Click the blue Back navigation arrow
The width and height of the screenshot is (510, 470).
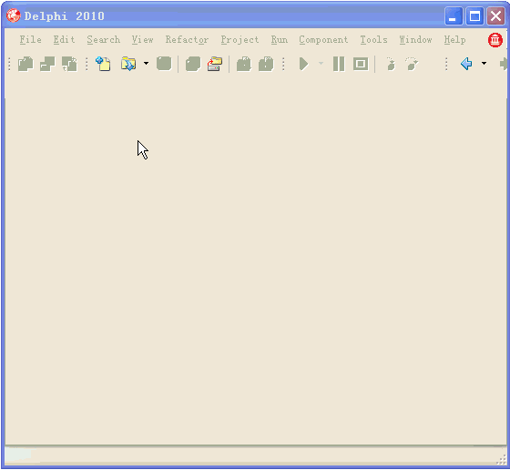point(466,64)
